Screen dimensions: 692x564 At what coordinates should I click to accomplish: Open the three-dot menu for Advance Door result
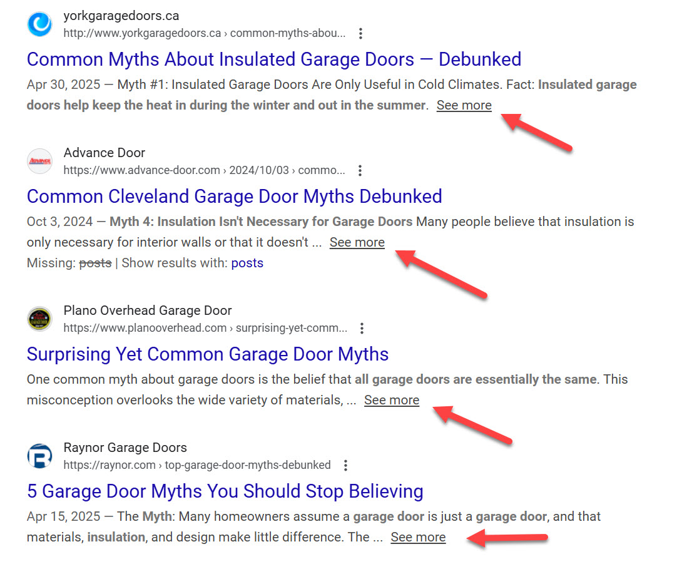pos(361,170)
